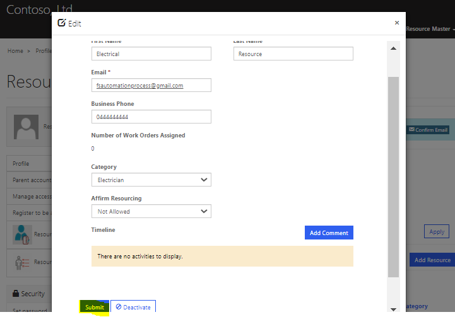Open the Resource Master menu in header
This screenshot has width=455, height=317.
pos(430,29)
